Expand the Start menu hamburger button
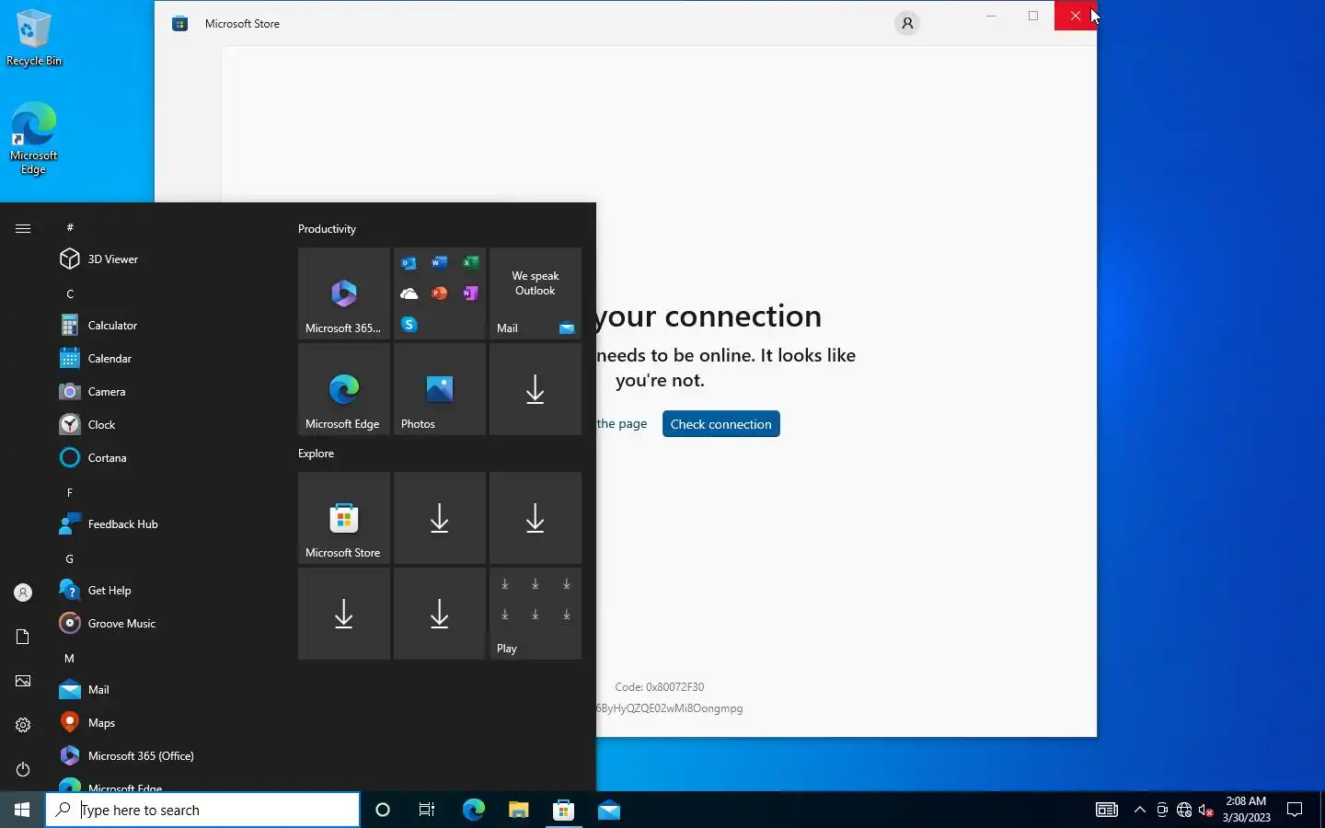This screenshot has height=828, width=1325. [23, 228]
